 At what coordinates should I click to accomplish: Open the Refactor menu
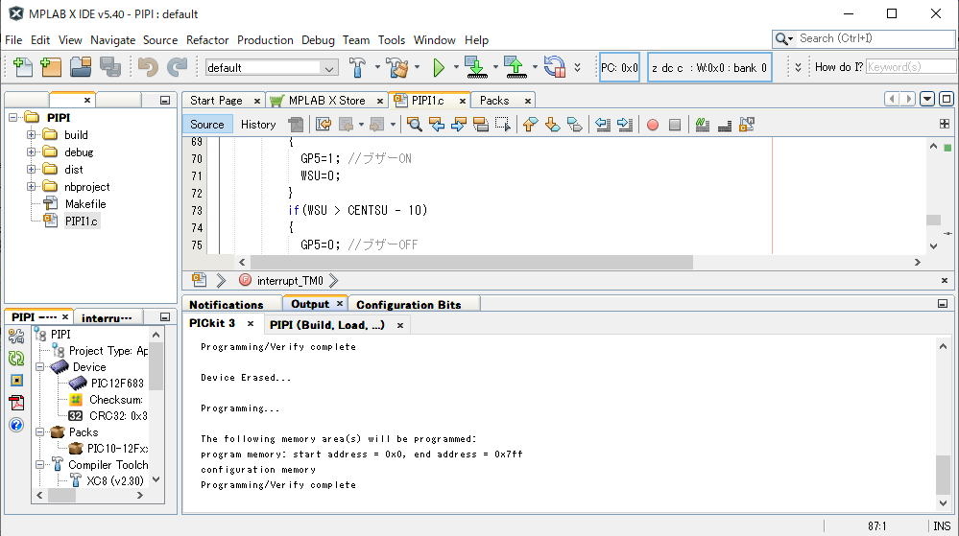[207, 39]
